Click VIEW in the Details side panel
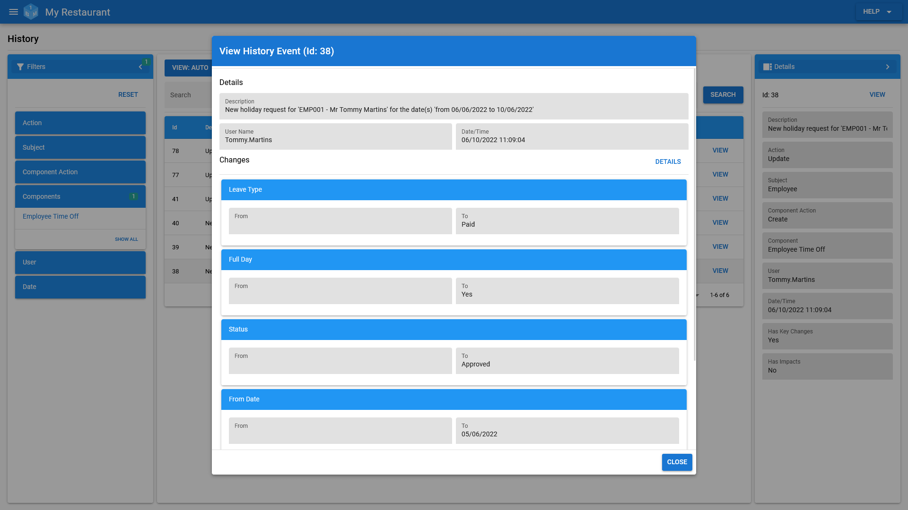908x510 pixels. click(x=877, y=95)
